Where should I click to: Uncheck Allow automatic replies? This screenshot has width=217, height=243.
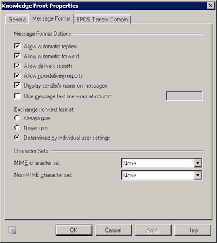tap(17, 46)
